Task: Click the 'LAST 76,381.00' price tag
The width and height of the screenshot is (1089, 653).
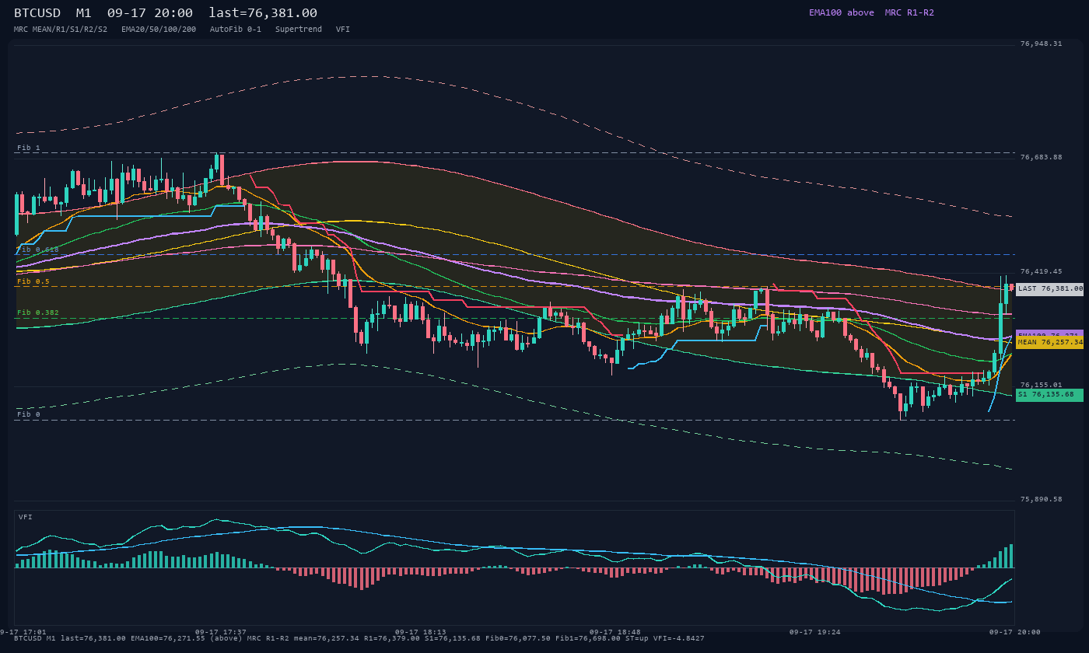Action: (1049, 288)
